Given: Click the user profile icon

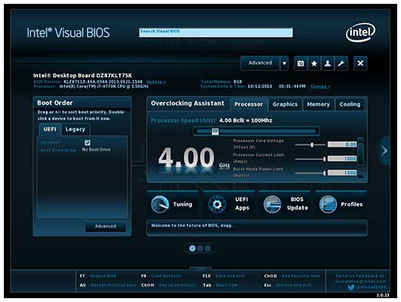Looking at the screenshot, I should (x=327, y=64).
